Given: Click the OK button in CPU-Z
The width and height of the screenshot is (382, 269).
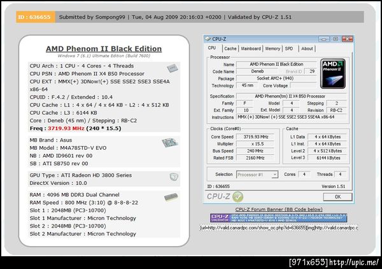Looking at the screenshot, I should coord(337,197).
